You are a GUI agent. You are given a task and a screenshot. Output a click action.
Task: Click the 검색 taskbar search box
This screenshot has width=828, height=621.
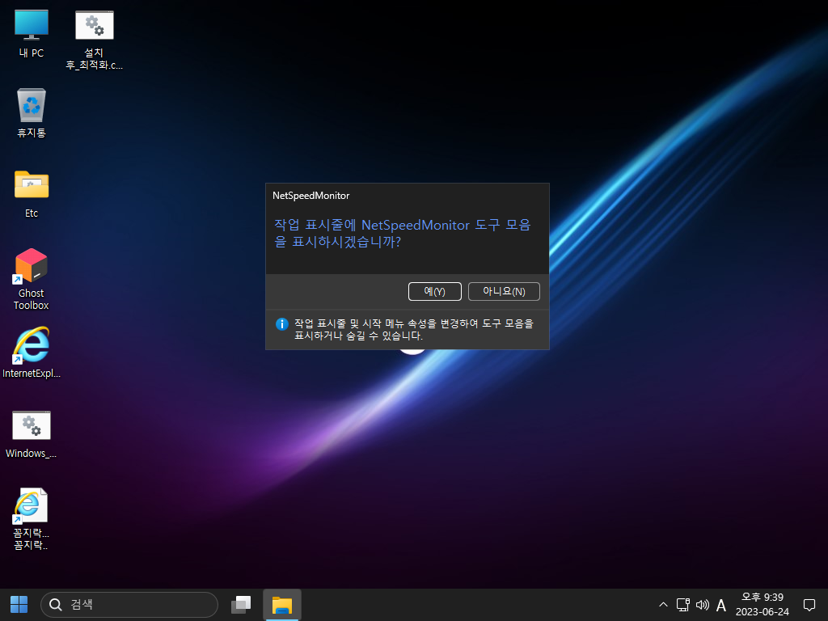[129, 605]
